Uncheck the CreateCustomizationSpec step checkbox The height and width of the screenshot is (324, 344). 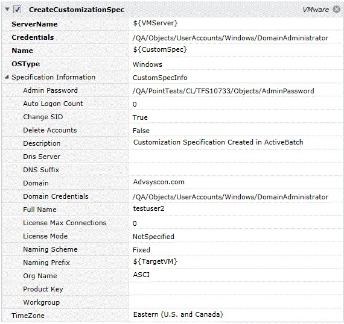click(17, 10)
